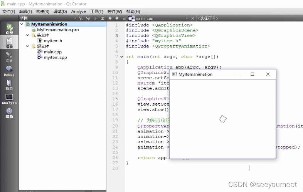Go back in editor navigation history

pyautogui.click(x=110, y=18)
